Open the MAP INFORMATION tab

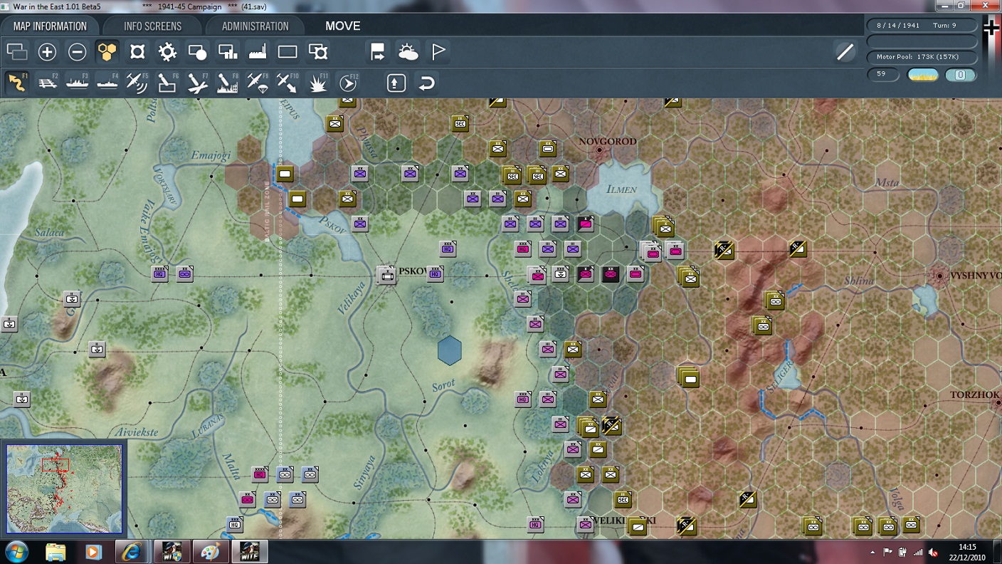(x=50, y=26)
